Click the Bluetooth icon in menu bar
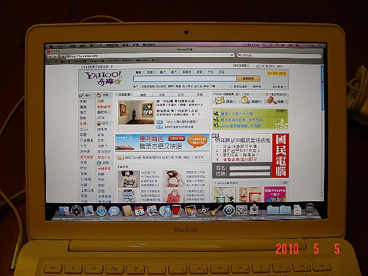The width and height of the screenshot is (368, 276). pos(270,45)
